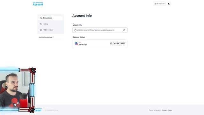Open the Account Info sidebar item
This screenshot has width=204, height=115.
click(x=51, y=18)
